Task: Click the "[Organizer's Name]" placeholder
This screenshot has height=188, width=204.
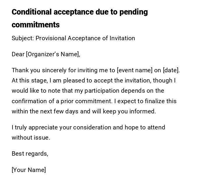Action: point(53,54)
